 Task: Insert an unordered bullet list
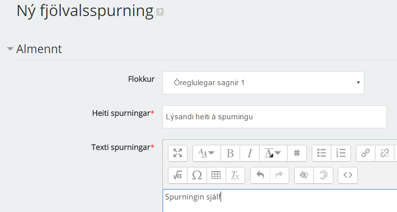(321, 153)
